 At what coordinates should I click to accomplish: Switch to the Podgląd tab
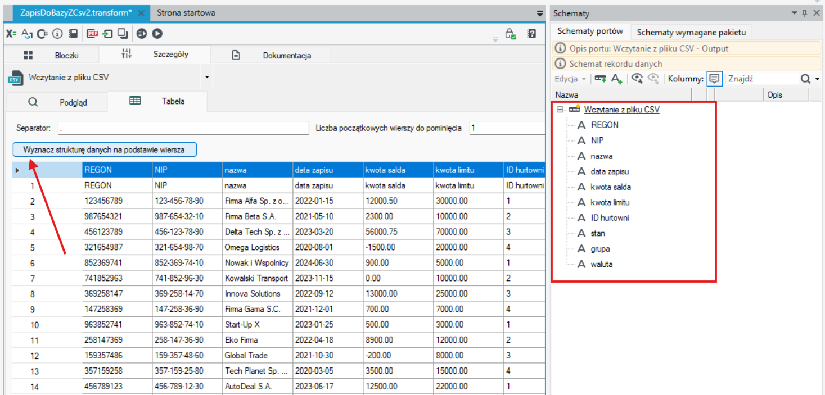[57, 102]
